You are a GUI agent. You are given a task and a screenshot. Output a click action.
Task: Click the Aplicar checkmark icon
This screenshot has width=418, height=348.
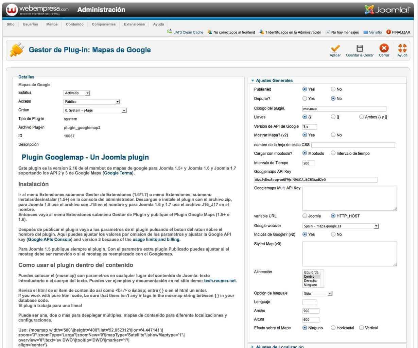point(335,48)
